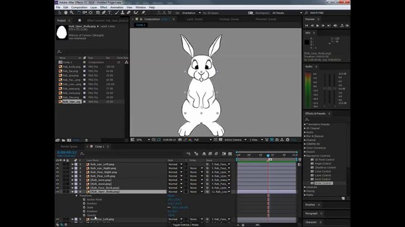Expand the Rab_eye_Left.png layer properties
Viewport: 405px width, 227px height.
coord(73,164)
